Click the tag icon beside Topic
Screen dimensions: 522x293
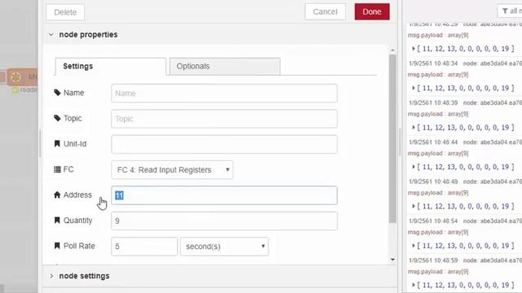pyautogui.click(x=57, y=118)
